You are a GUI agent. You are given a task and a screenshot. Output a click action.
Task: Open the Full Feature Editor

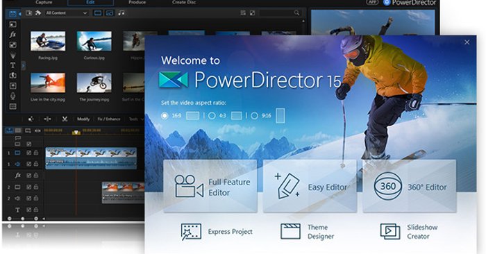[210, 187]
